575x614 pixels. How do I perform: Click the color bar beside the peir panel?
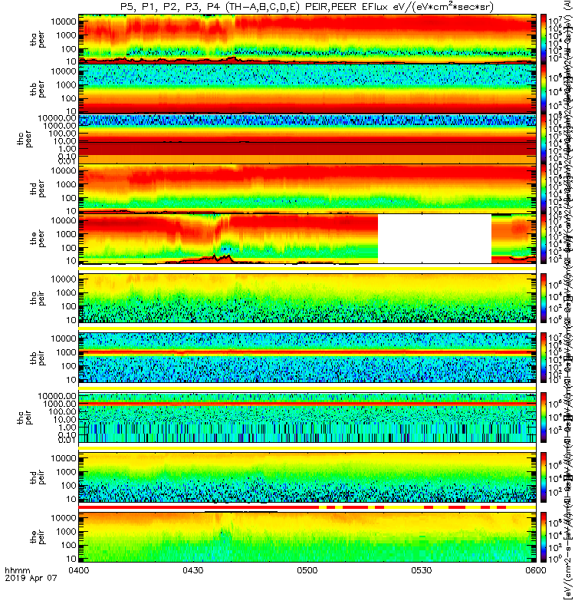(544, 536)
